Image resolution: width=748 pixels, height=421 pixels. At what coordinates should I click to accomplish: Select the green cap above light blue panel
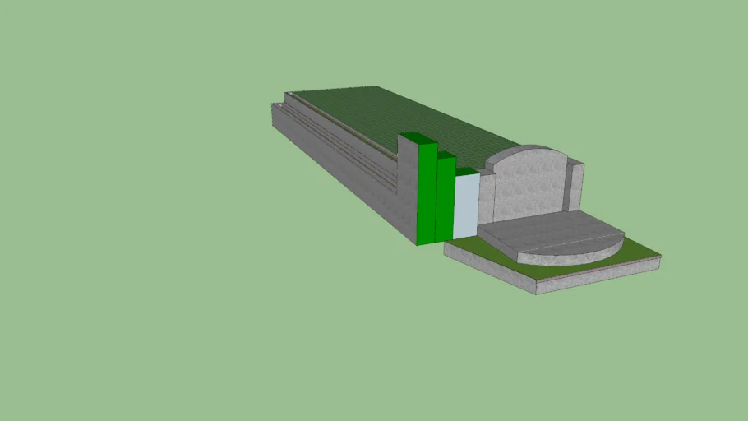[x=467, y=171]
